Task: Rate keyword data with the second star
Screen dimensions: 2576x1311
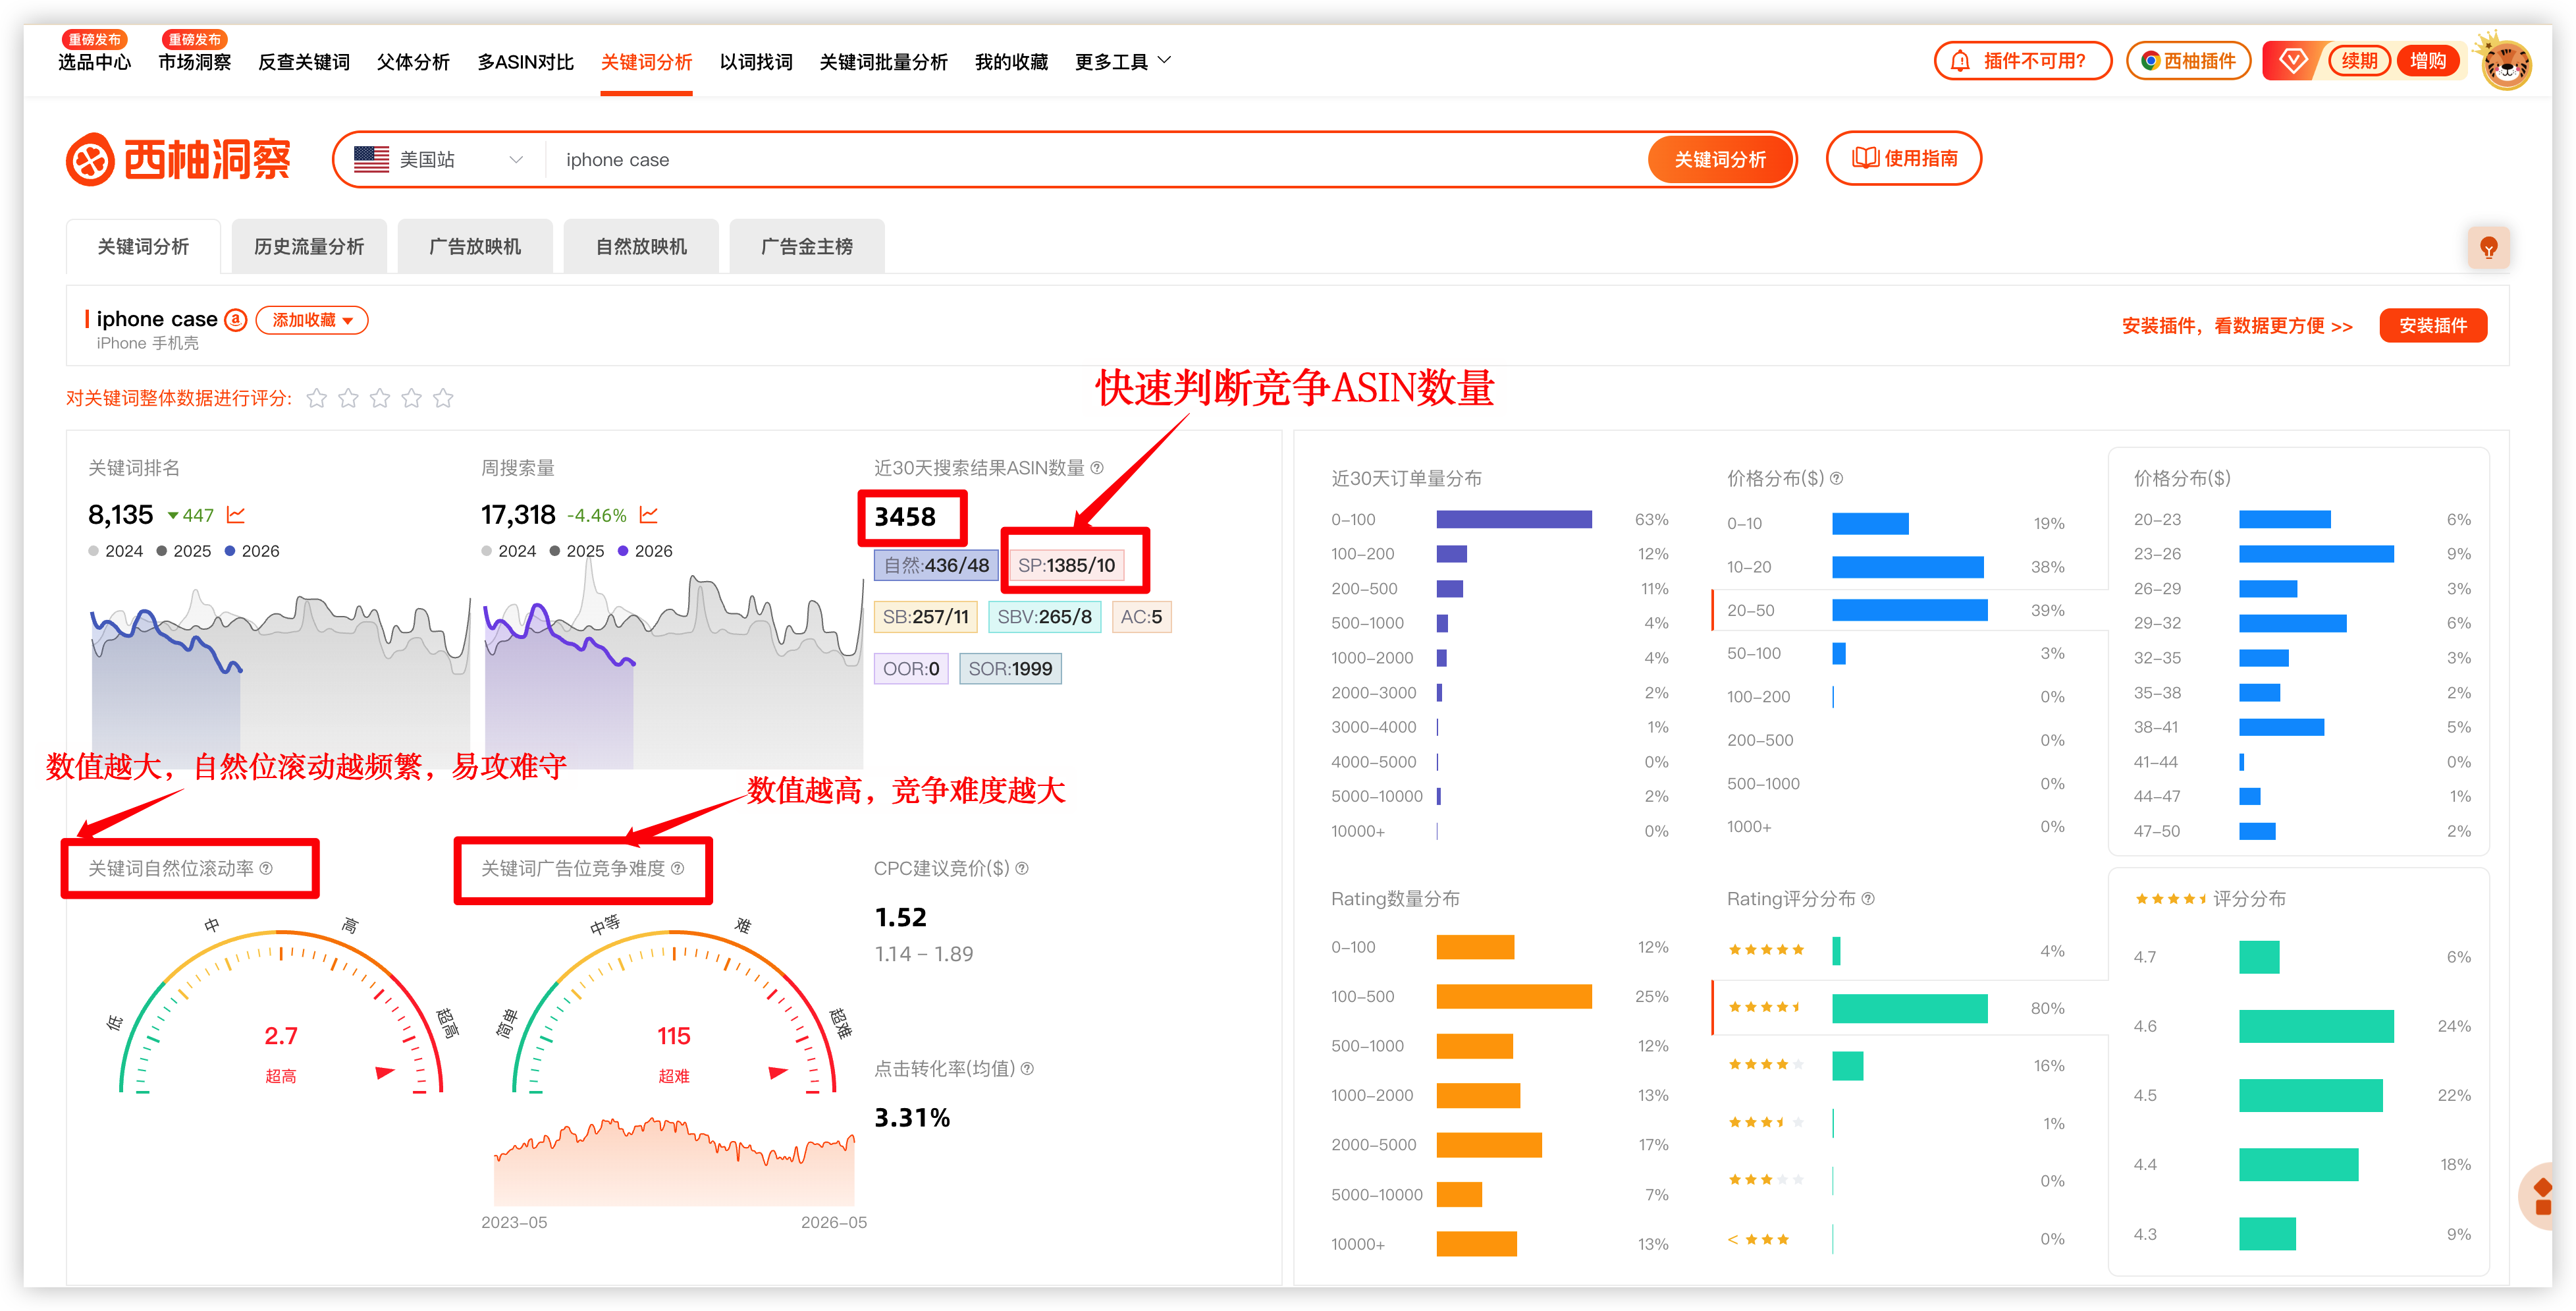Action: pos(348,399)
